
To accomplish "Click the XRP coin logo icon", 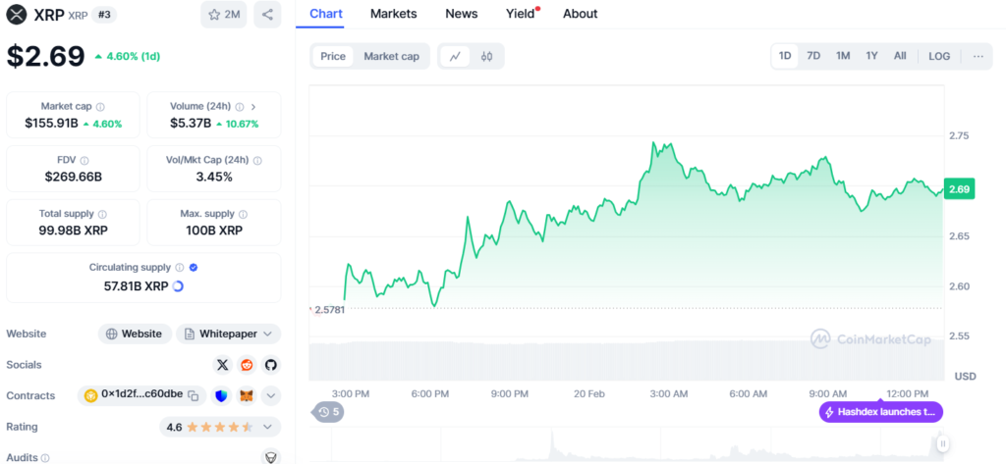I will pyautogui.click(x=18, y=15).
